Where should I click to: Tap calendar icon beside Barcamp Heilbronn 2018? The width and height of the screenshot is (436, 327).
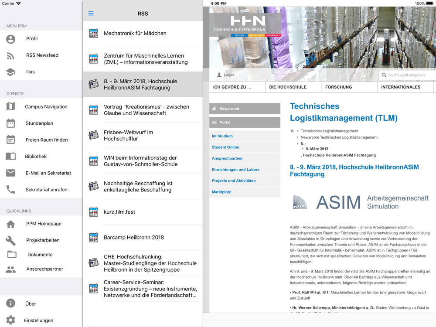point(93,238)
